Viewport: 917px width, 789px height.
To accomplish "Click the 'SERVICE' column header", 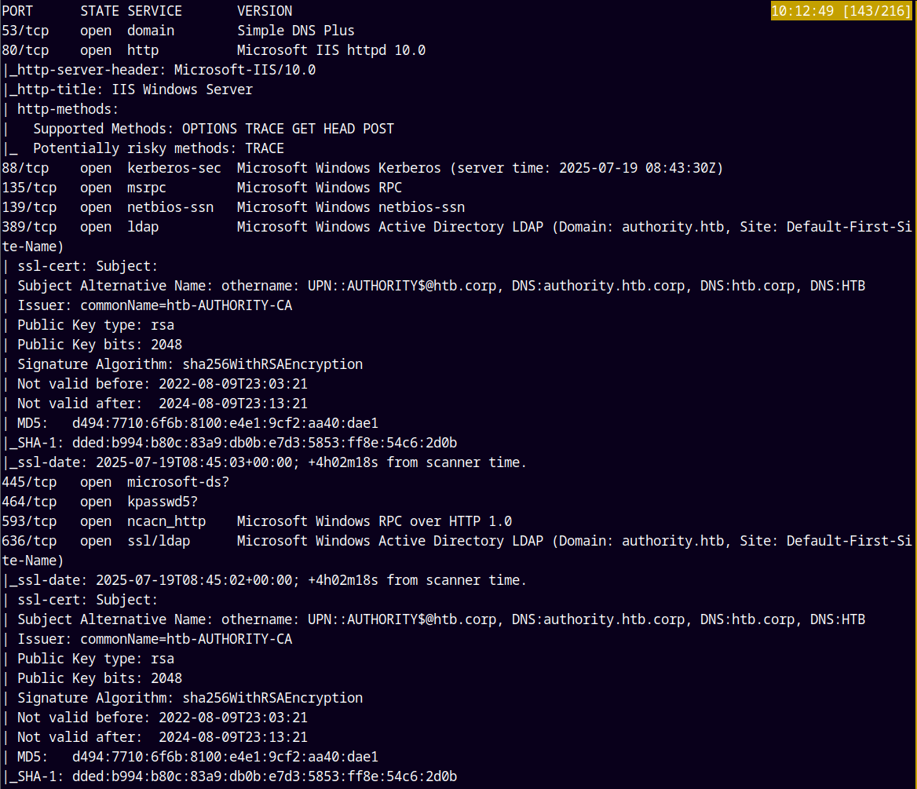I will click(x=155, y=11).
